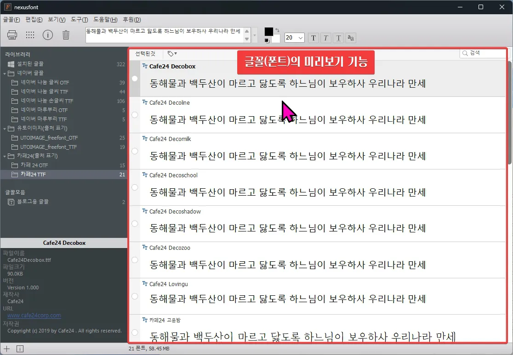
Task: Open the 보기(V) menu
Action: pyautogui.click(x=57, y=20)
